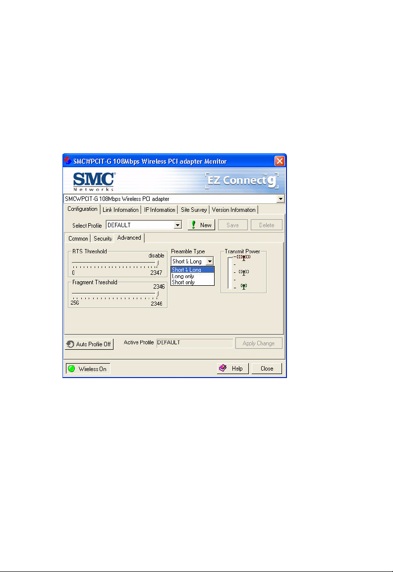Image resolution: width=393 pixels, height=572 pixels.
Task: Click the Delete profile button
Action: point(267,225)
